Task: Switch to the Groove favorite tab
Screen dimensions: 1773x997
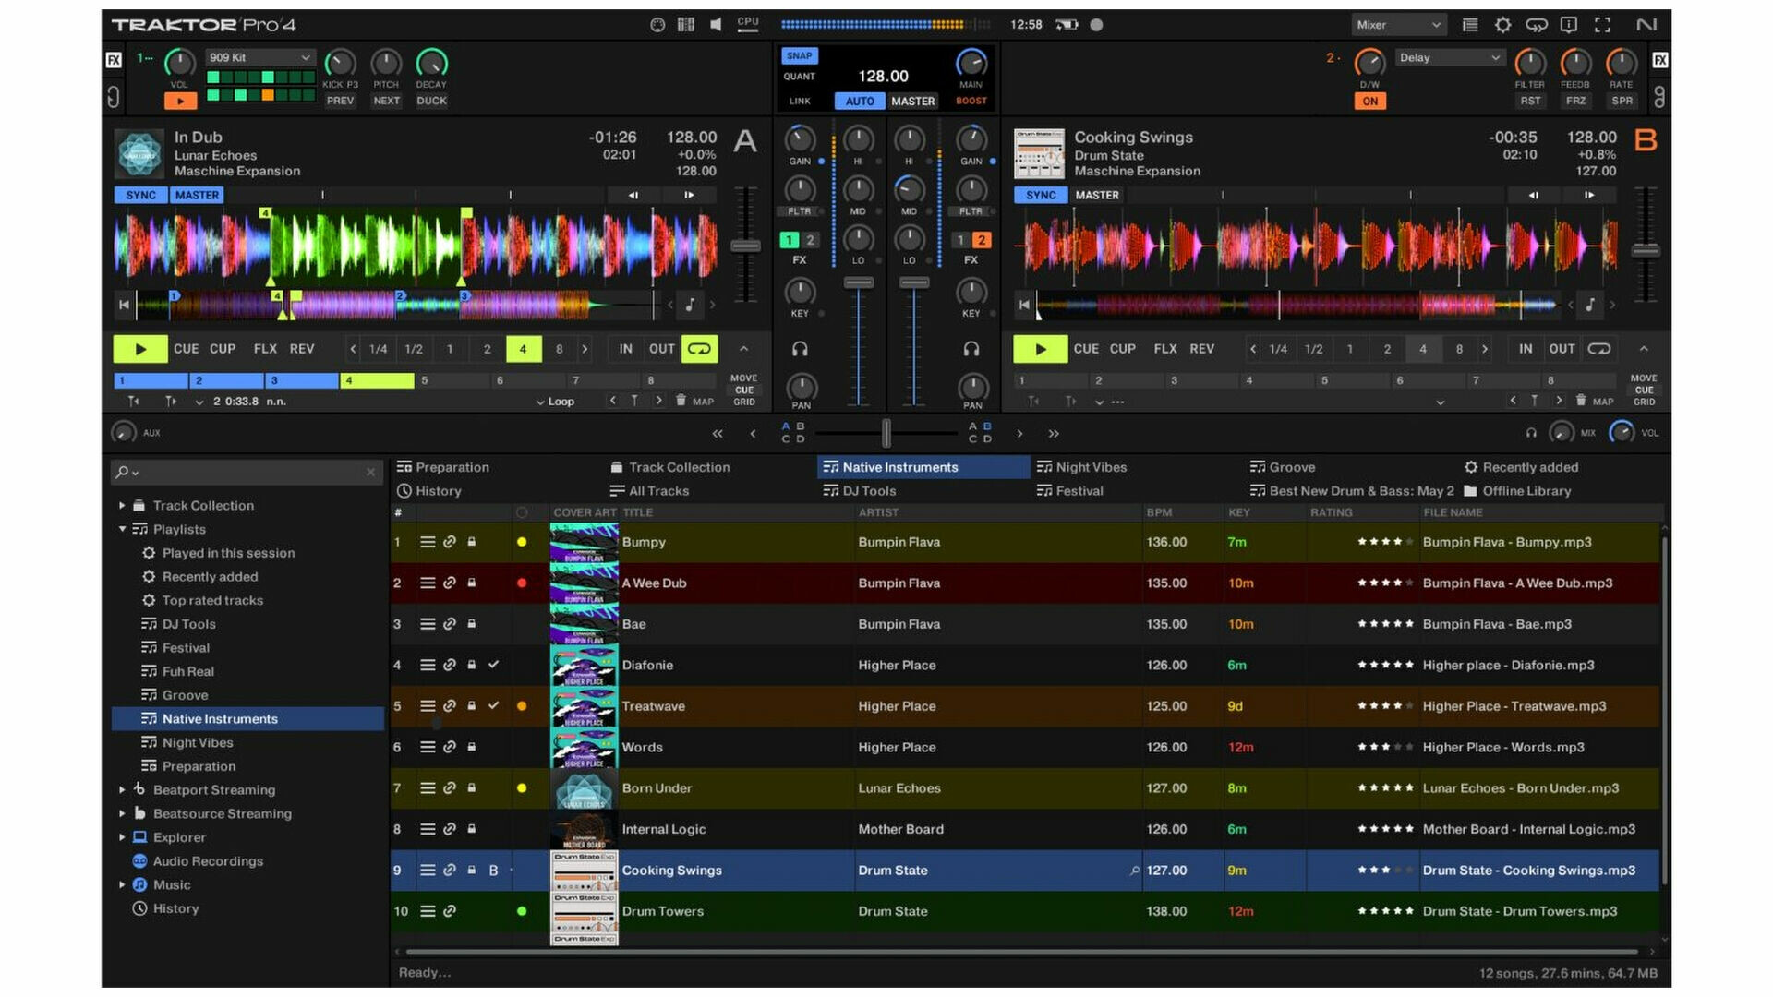Action: coord(1283,467)
